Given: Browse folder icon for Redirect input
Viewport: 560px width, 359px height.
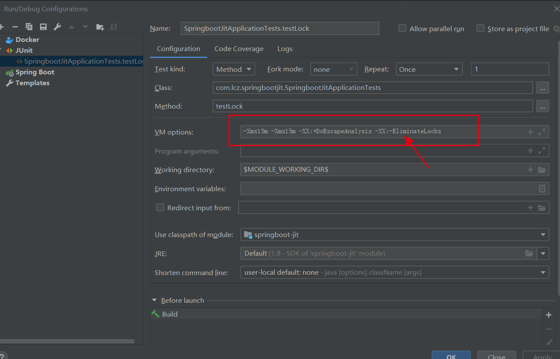Looking at the screenshot, I should coord(542,208).
